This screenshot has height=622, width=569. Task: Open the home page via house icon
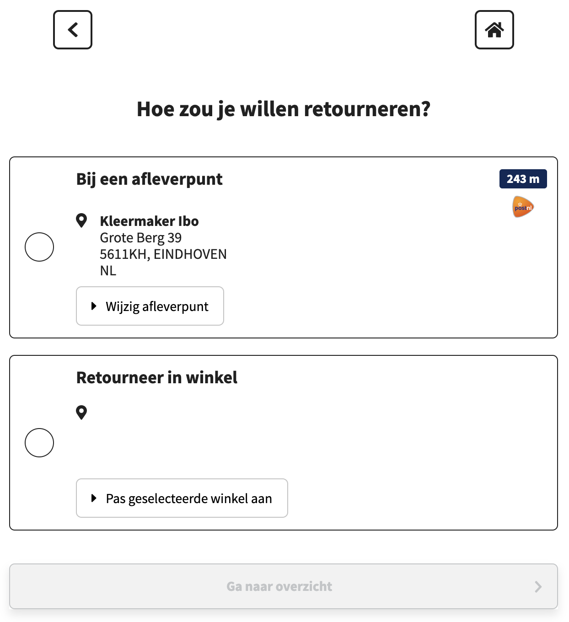(494, 30)
